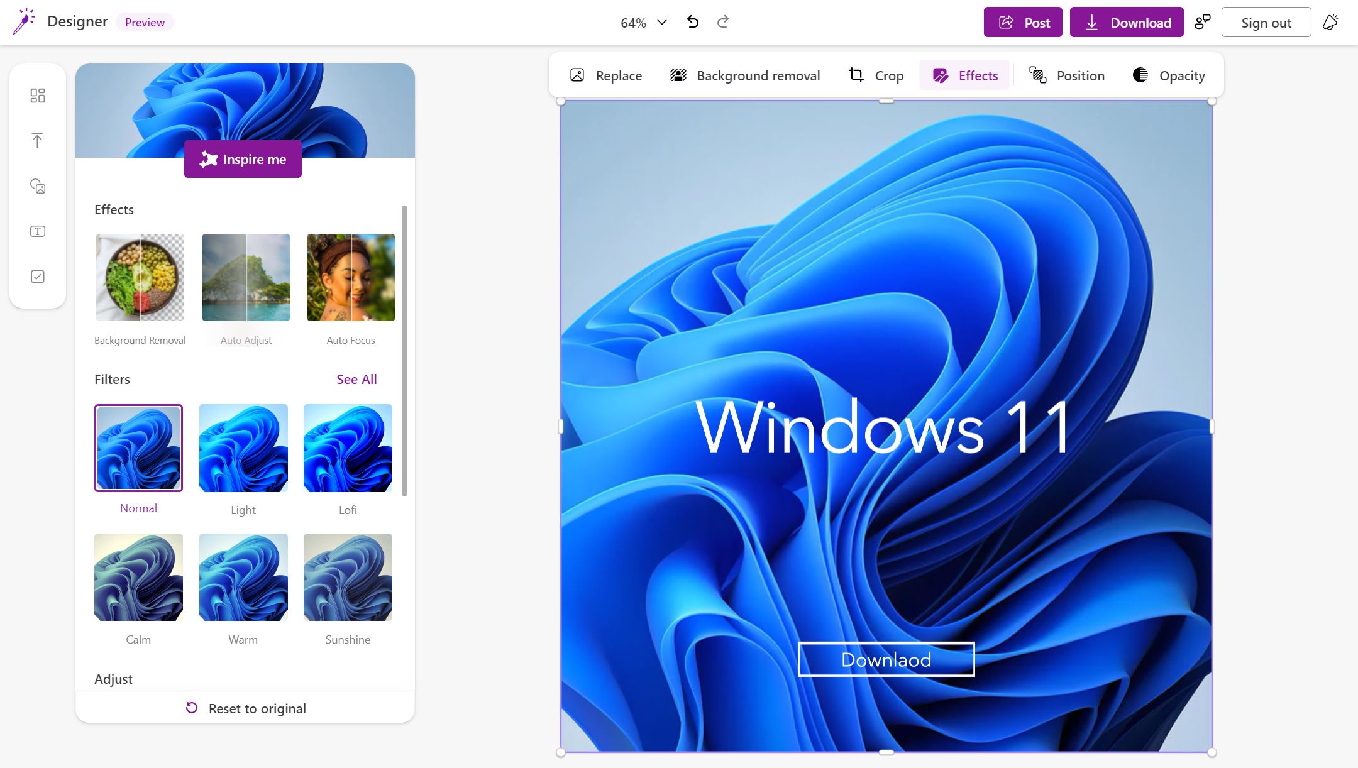Click the purple Download button
This screenshot has width=1358, height=768.
[x=1127, y=22]
